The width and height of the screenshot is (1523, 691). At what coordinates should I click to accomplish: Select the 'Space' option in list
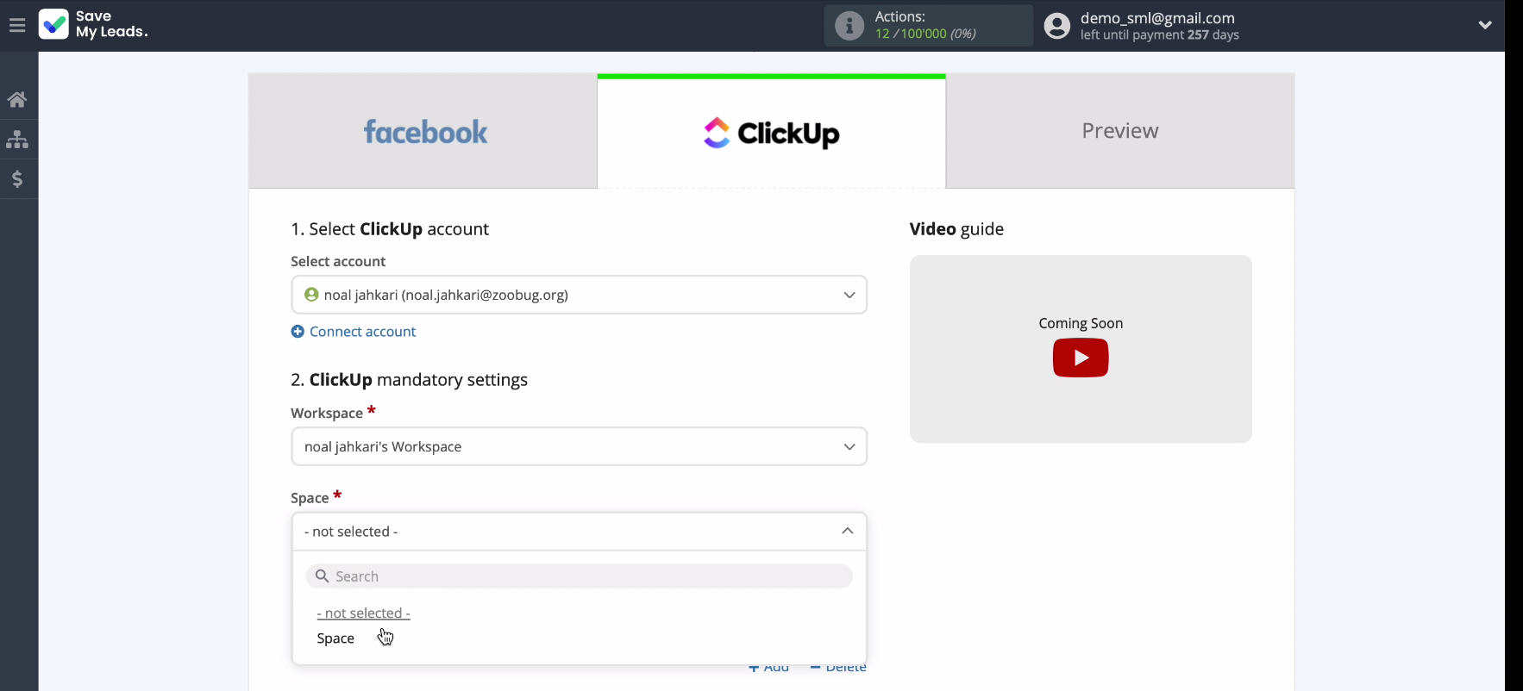(335, 638)
